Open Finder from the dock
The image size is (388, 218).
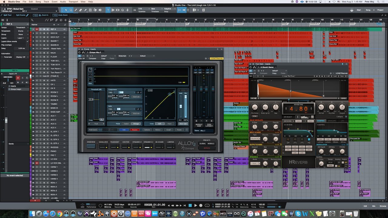click(33, 214)
